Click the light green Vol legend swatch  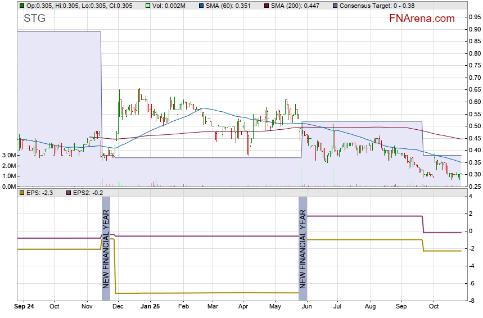coord(147,6)
